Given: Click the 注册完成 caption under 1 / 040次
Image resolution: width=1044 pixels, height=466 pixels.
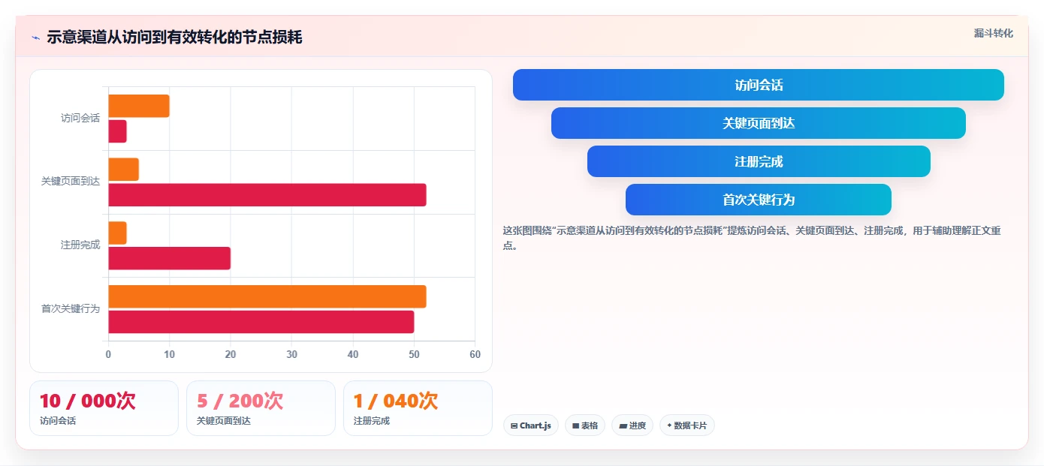Looking at the screenshot, I should pyautogui.click(x=372, y=421).
